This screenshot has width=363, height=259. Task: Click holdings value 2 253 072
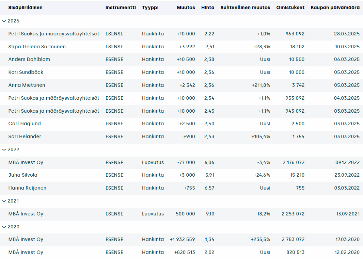click(x=293, y=214)
